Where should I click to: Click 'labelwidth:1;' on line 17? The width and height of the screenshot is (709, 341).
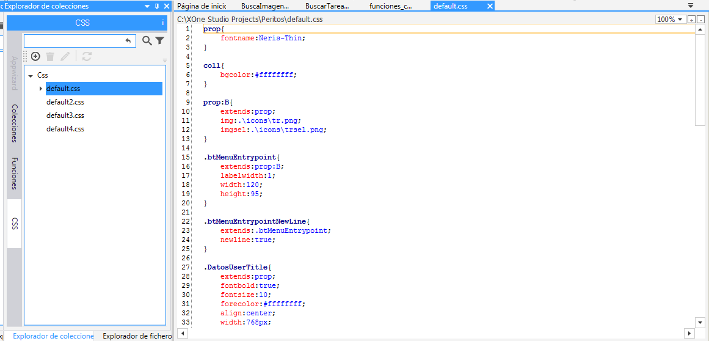[x=248, y=175]
